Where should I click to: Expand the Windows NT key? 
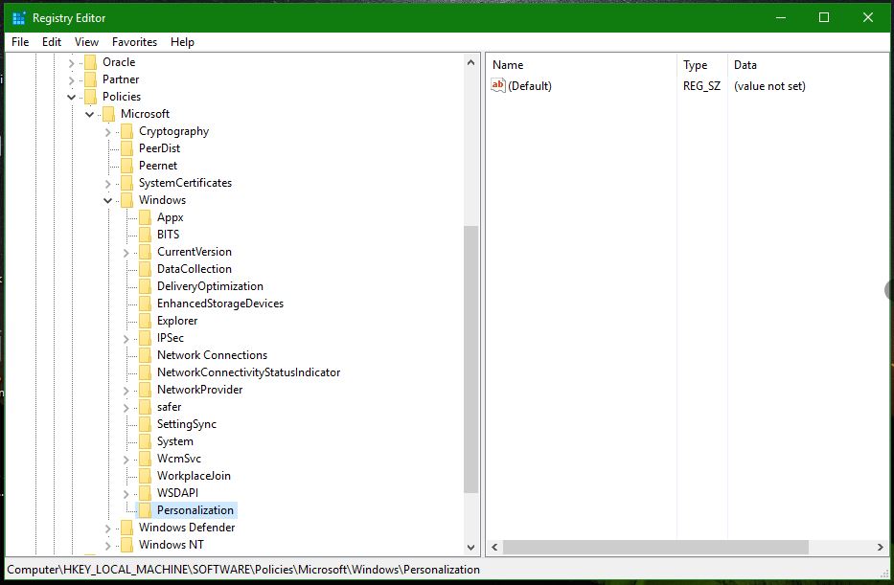(107, 545)
